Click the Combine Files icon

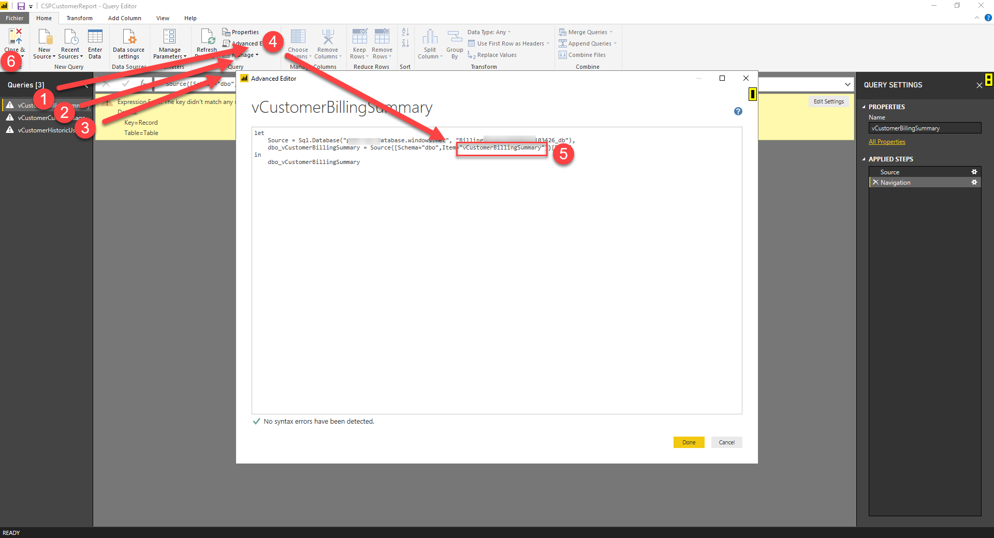tap(563, 55)
